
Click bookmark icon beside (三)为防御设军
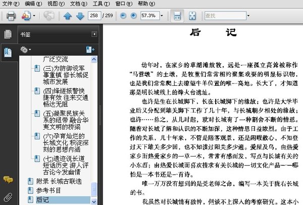[37, 68]
